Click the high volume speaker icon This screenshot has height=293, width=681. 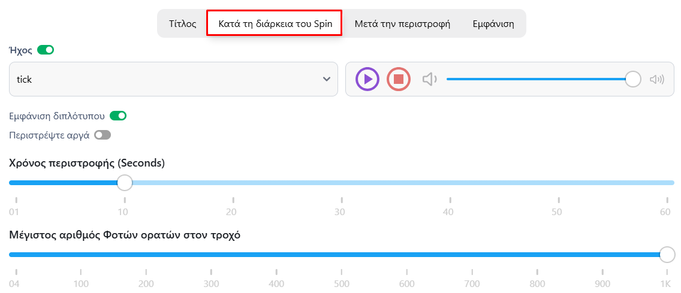657,79
